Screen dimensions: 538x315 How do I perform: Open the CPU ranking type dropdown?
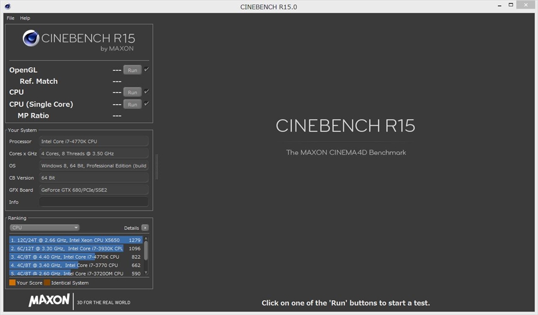click(45, 228)
